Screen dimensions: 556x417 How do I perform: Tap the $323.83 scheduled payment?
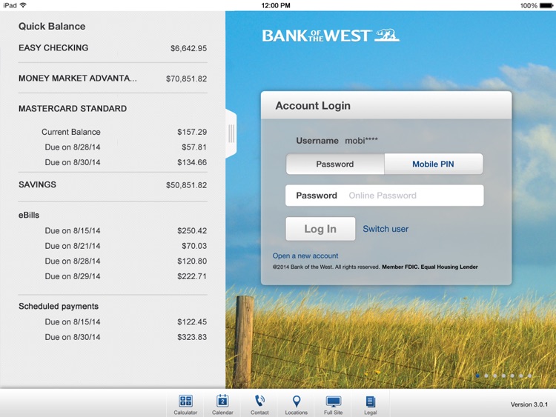tap(192, 337)
